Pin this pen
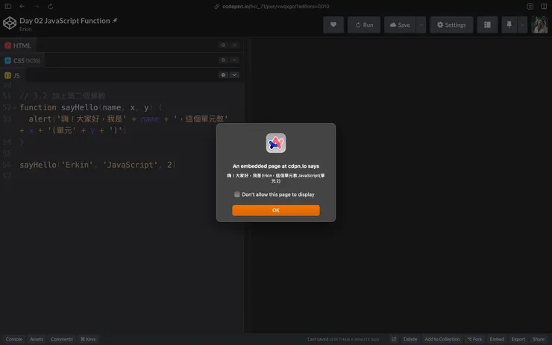Image resolution: width=552 pixels, height=345 pixels. point(509,25)
